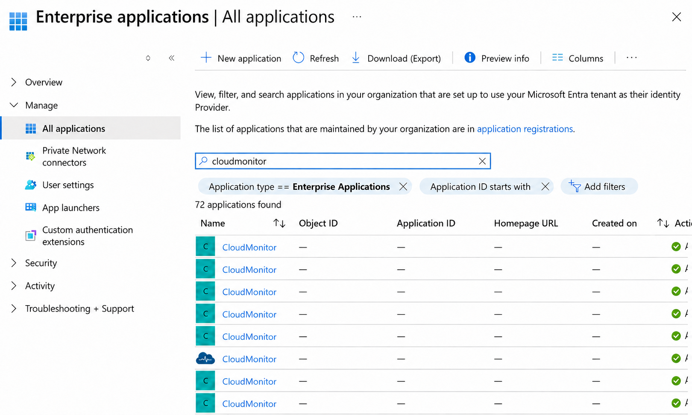Open the header ellipsis menu beside All applications
Viewport: 692px width, 415px height.
[x=357, y=17]
